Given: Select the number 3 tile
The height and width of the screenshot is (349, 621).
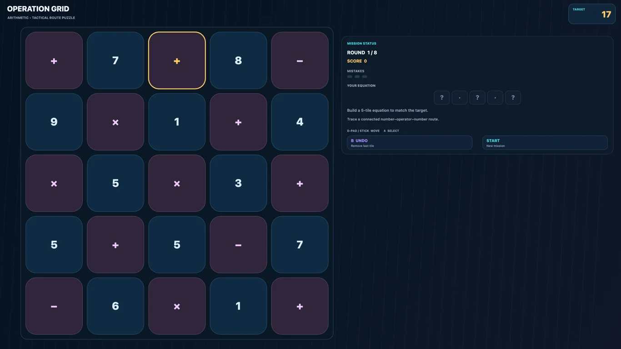Looking at the screenshot, I should pos(238,183).
